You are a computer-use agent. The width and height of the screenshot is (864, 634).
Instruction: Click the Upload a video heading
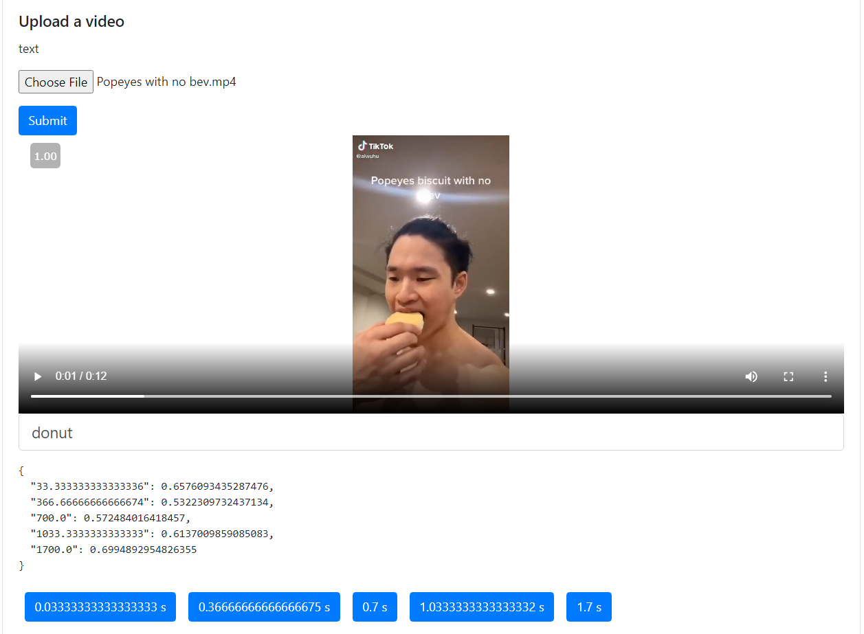coord(71,21)
